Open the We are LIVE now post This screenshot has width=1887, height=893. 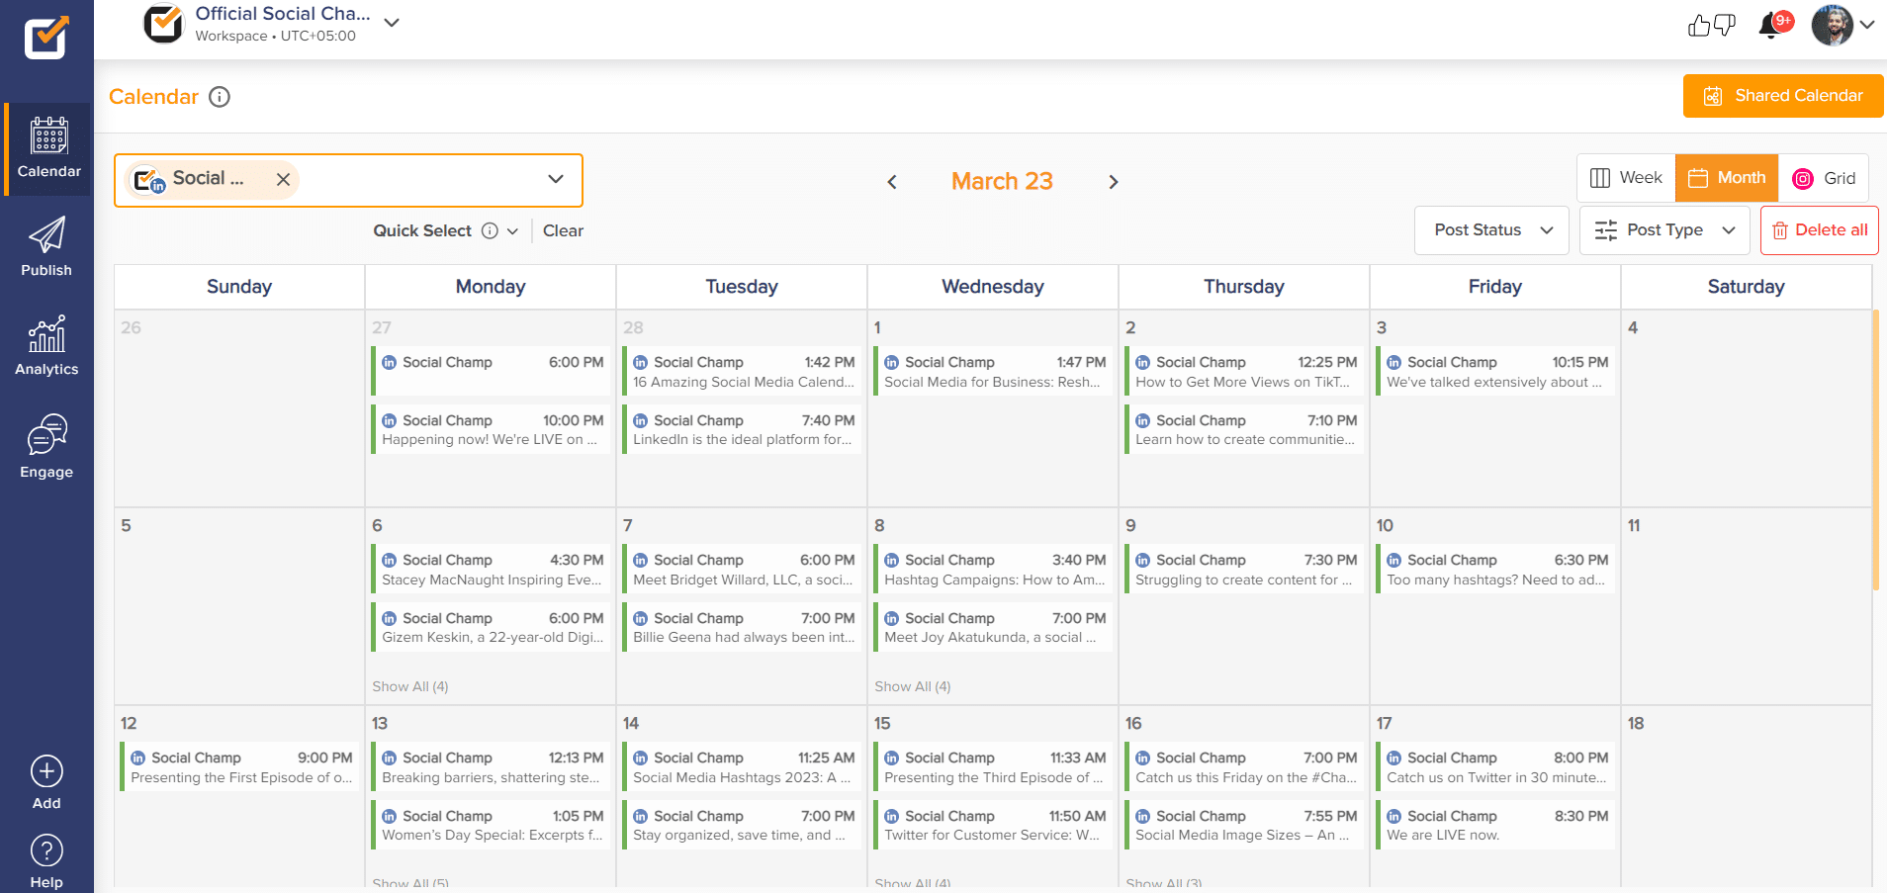point(1495,825)
